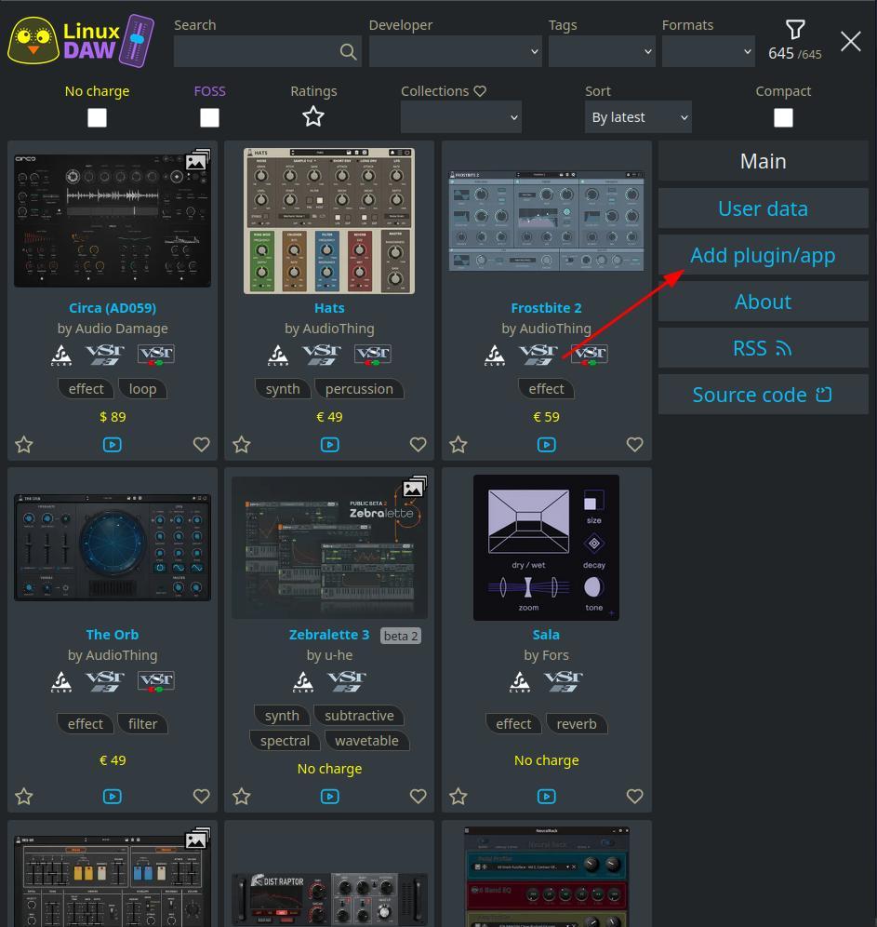Favorite Frostbite 2 with heart icon
This screenshot has height=927, width=877.
pyautogui.click(x=635, y=445)
